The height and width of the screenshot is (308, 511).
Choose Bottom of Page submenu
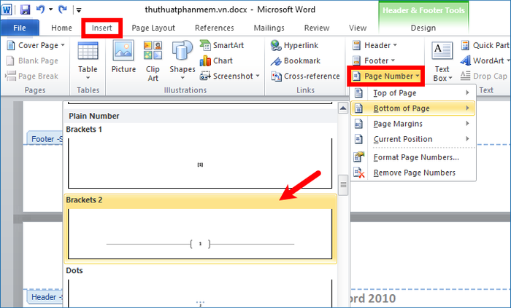click(412, 108)
